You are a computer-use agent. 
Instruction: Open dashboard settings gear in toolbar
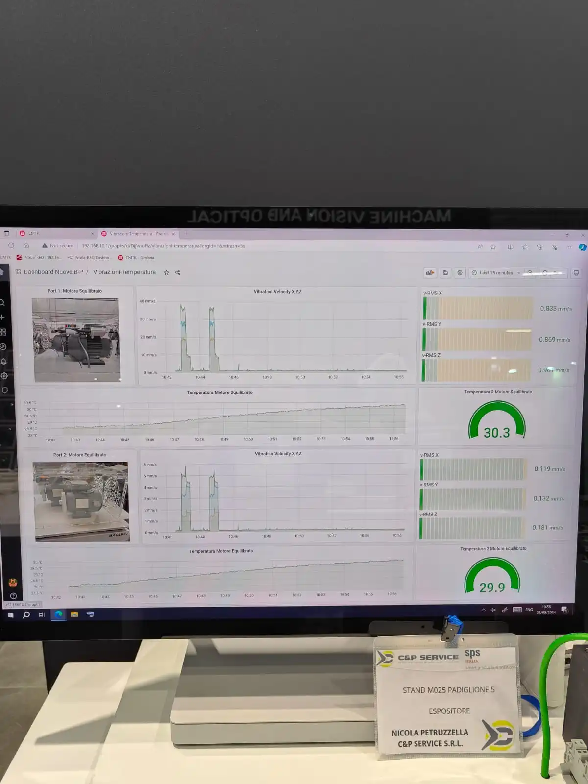click(x=460, y=273)
